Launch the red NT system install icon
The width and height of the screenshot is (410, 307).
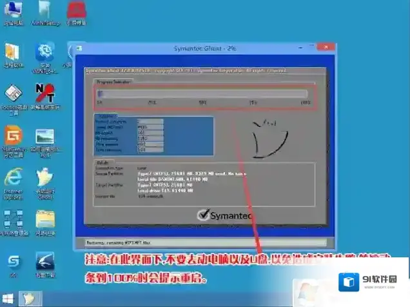[44, 95]
